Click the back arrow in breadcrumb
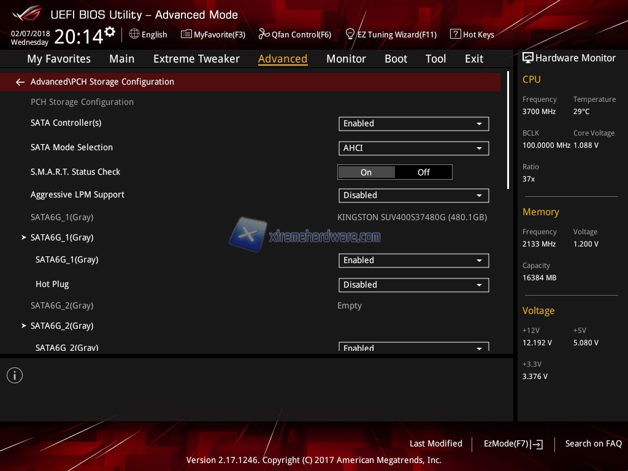This screenshot has height=471, width=628. click(x=20, y=82)
